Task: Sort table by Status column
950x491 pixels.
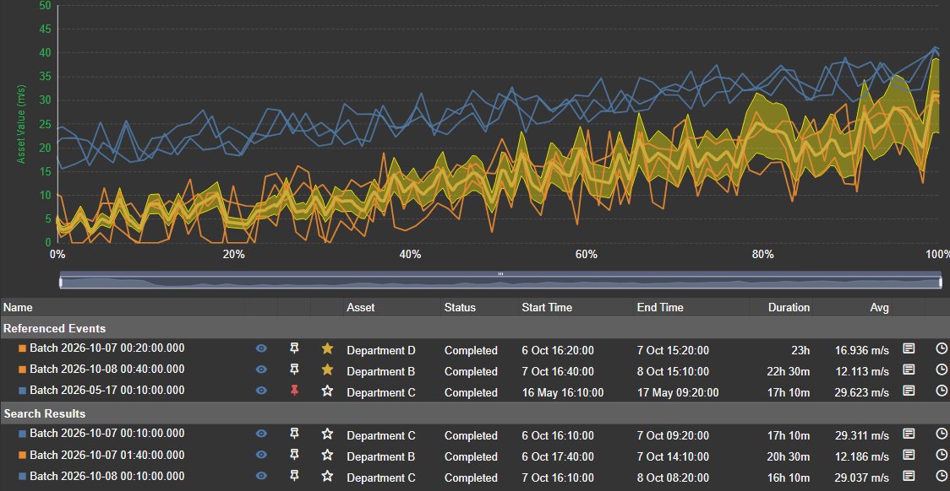Action: [x=460, y=307]
